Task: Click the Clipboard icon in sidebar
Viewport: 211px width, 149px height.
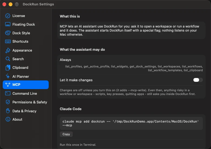Action: [8, 68]
